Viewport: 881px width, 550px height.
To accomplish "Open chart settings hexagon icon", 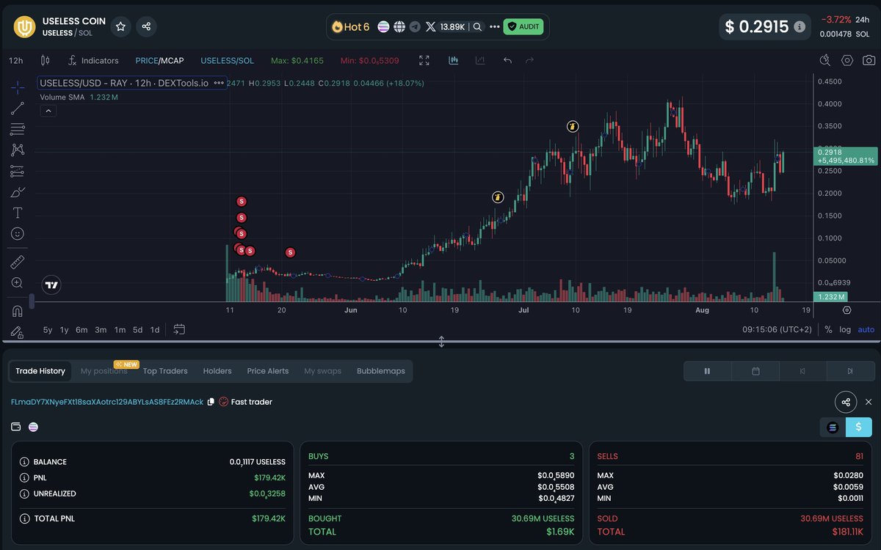I will point(847,60).
